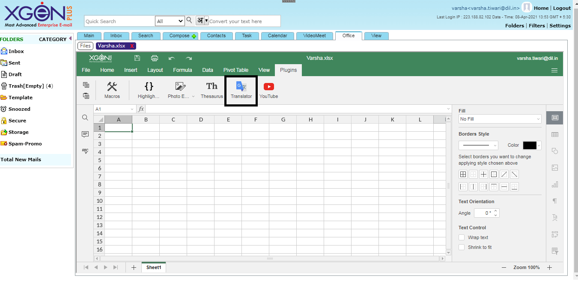Viewport: 578px width, 281px height.
Task: Click the Save icon in spreadsheet header
Action: [137, 58]
